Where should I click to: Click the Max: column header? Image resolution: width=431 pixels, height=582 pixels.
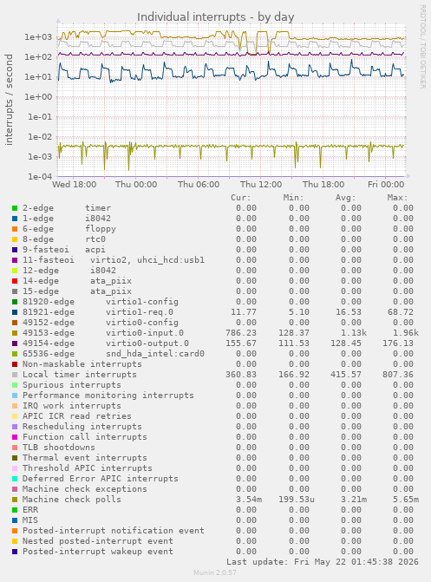pyautogui.click(x=397, y=198)
